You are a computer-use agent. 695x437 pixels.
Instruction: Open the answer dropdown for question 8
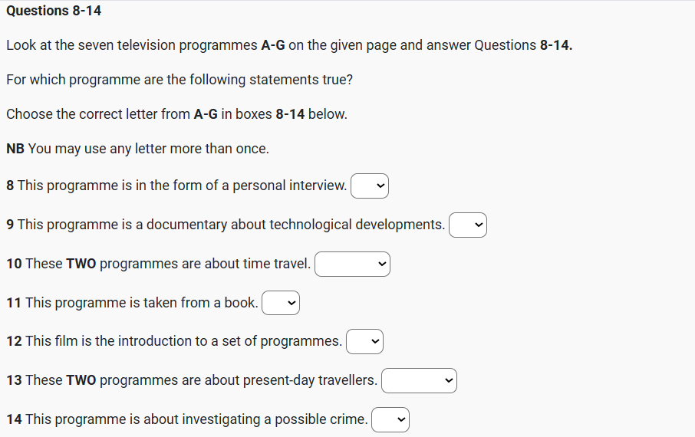point(370,186)
